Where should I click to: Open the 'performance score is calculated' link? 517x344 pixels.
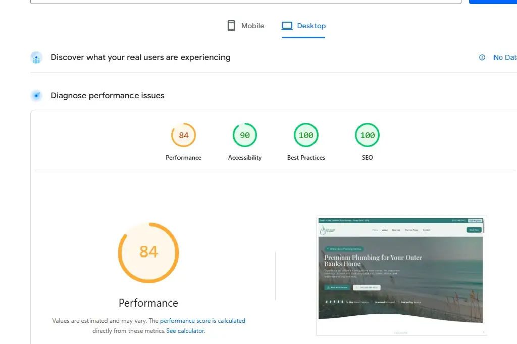tap(202, 321)
